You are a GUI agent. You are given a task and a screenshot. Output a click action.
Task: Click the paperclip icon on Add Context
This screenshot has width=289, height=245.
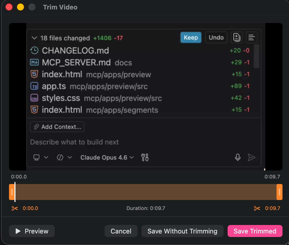[x=36, y=126]
